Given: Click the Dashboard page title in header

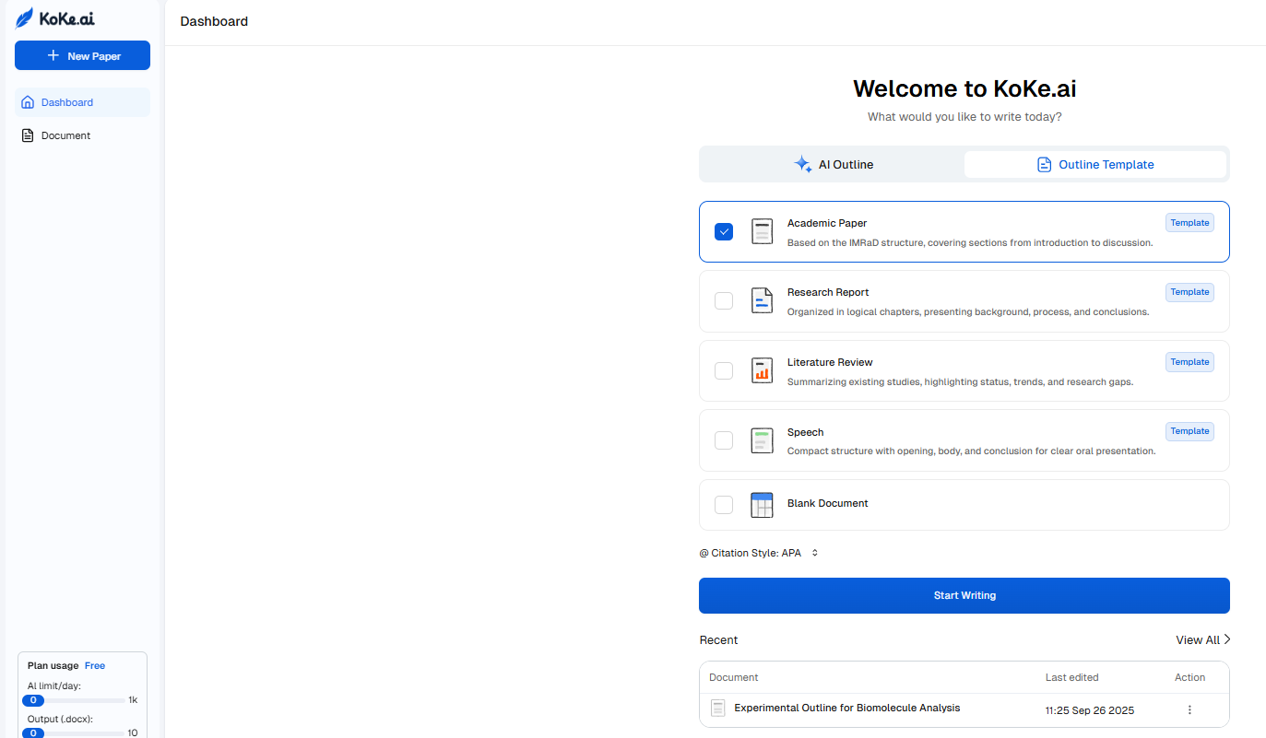Looking at the screenshot, I should [214, 21].
